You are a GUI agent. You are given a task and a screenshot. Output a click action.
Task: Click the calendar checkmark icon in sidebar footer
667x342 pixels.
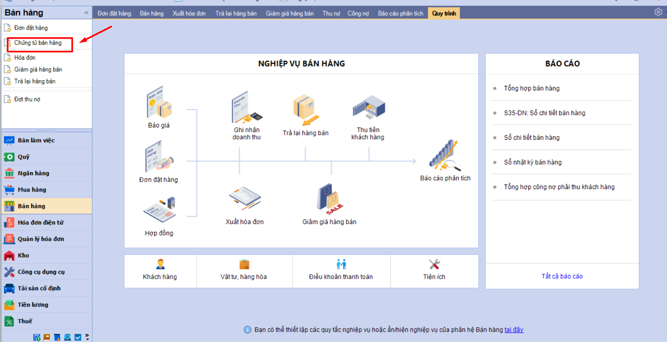(78, 337)
